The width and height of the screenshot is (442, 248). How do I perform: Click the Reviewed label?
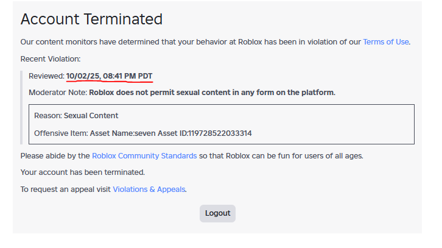coord(46,76)
